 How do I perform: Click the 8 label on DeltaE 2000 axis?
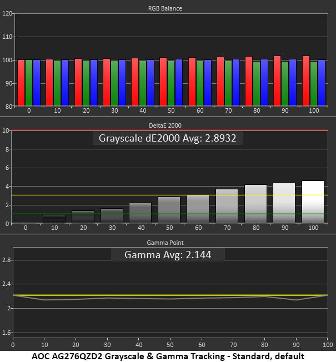7,149
